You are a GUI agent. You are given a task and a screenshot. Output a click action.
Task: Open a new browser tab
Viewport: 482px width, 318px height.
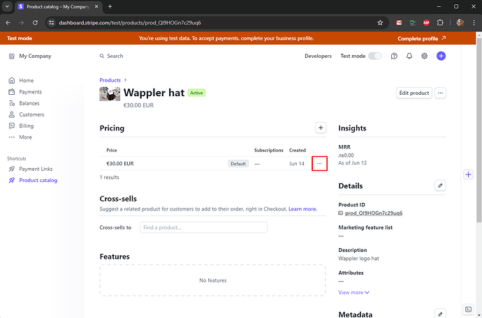tap(110, 6)
